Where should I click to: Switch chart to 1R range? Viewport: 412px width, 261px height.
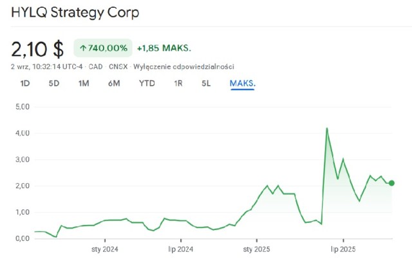point(178,83)
